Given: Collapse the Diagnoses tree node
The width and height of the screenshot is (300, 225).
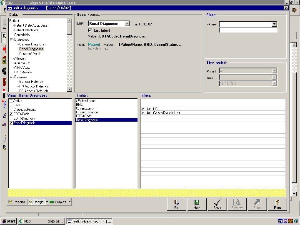Looking at the screenshot, I should 11,40.
